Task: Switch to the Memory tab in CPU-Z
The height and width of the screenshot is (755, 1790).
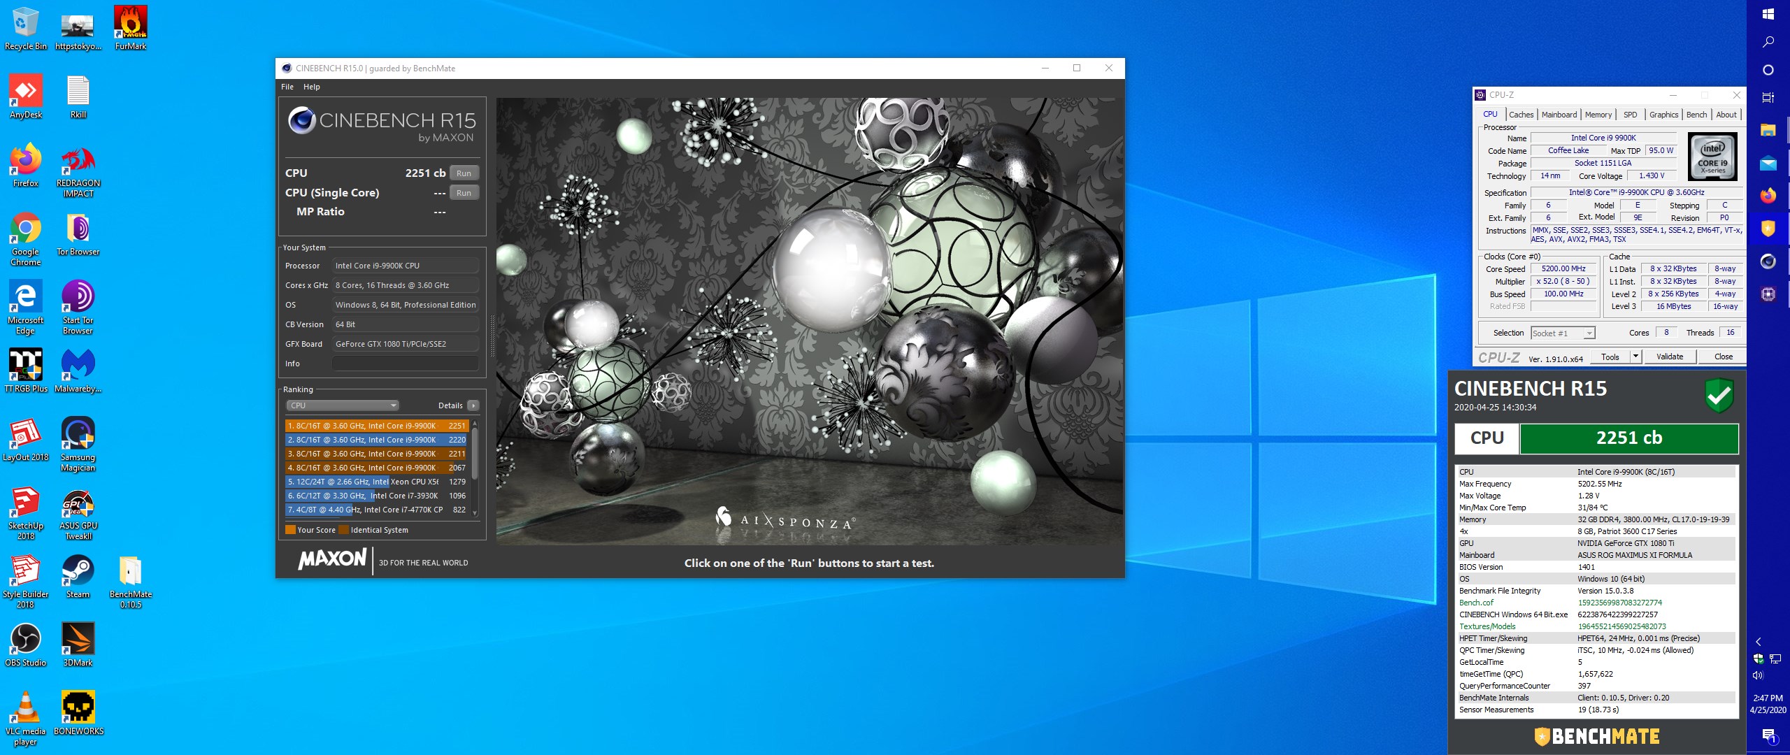Action: (1598, 115)
